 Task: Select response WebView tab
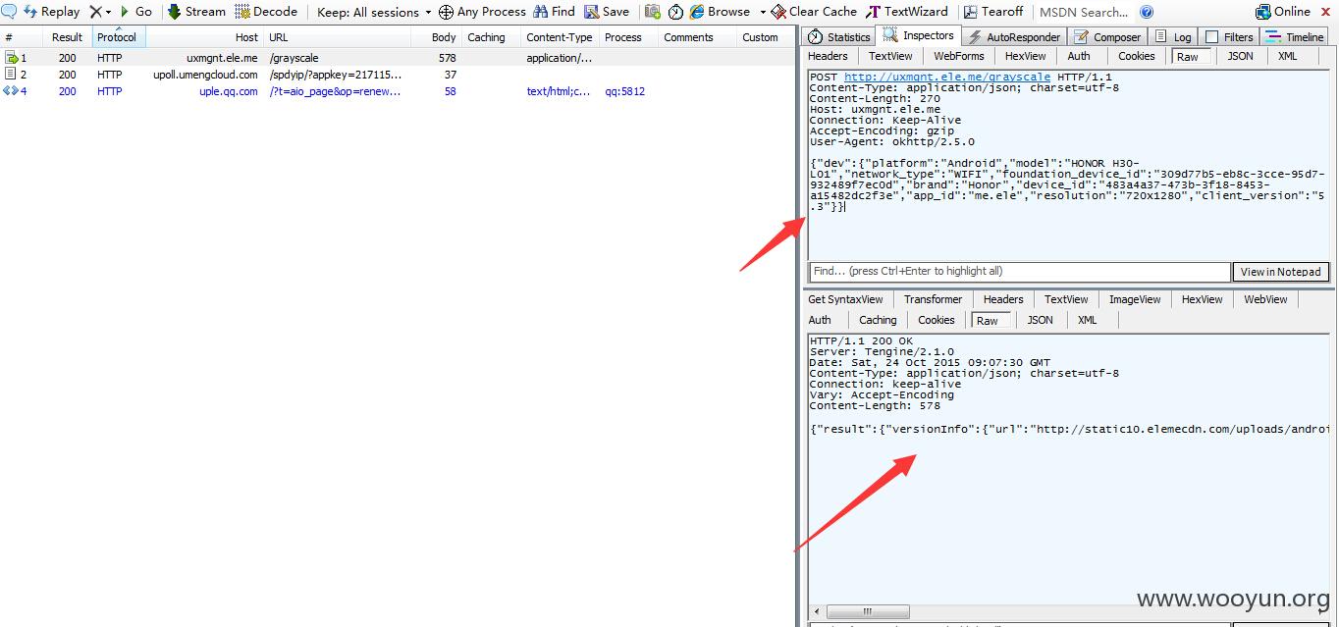1265,299
